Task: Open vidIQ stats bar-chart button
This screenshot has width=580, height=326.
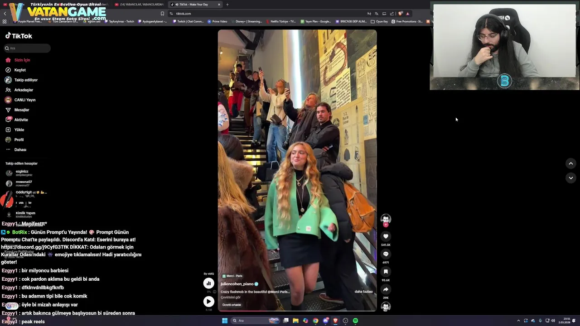Action: (208, 283)
